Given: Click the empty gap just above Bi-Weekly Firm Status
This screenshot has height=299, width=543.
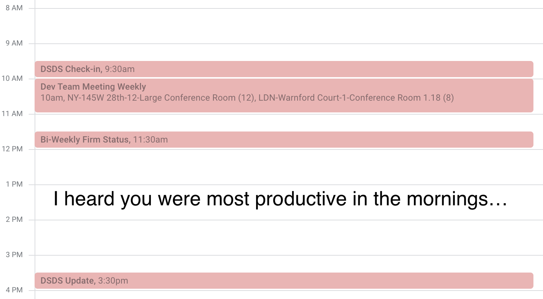Looking at the screenshot, I should tap(284, 123).
